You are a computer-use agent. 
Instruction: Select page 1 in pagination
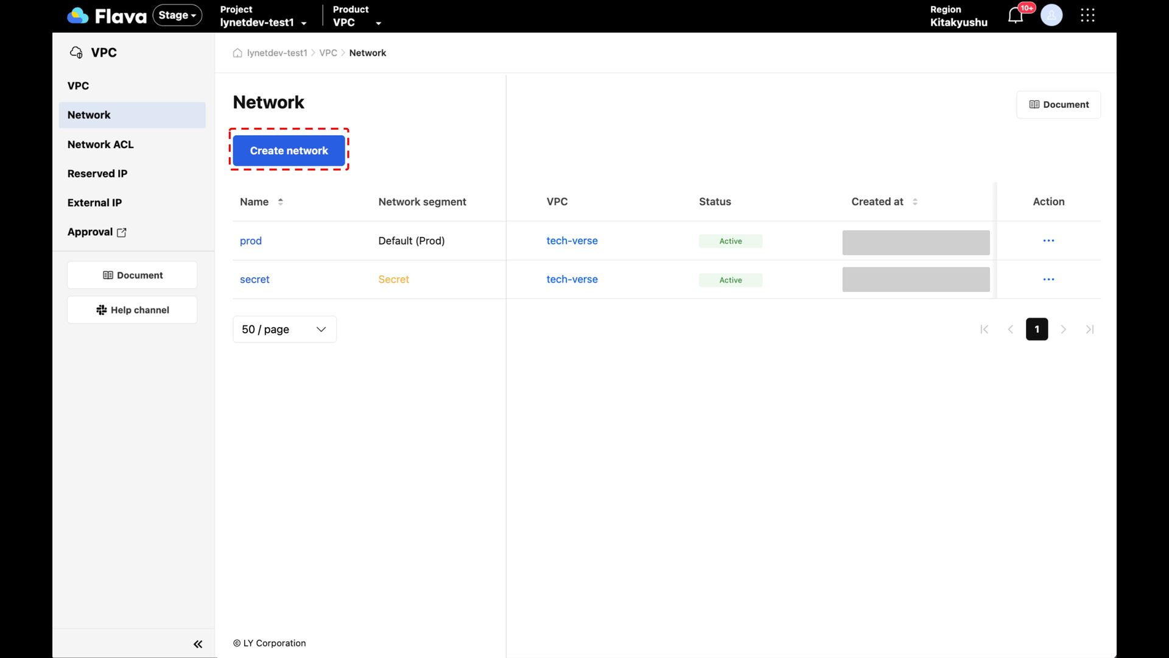pos(1037,330)
